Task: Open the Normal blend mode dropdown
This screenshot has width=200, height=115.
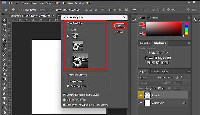Action: click(x=151, y=83)
